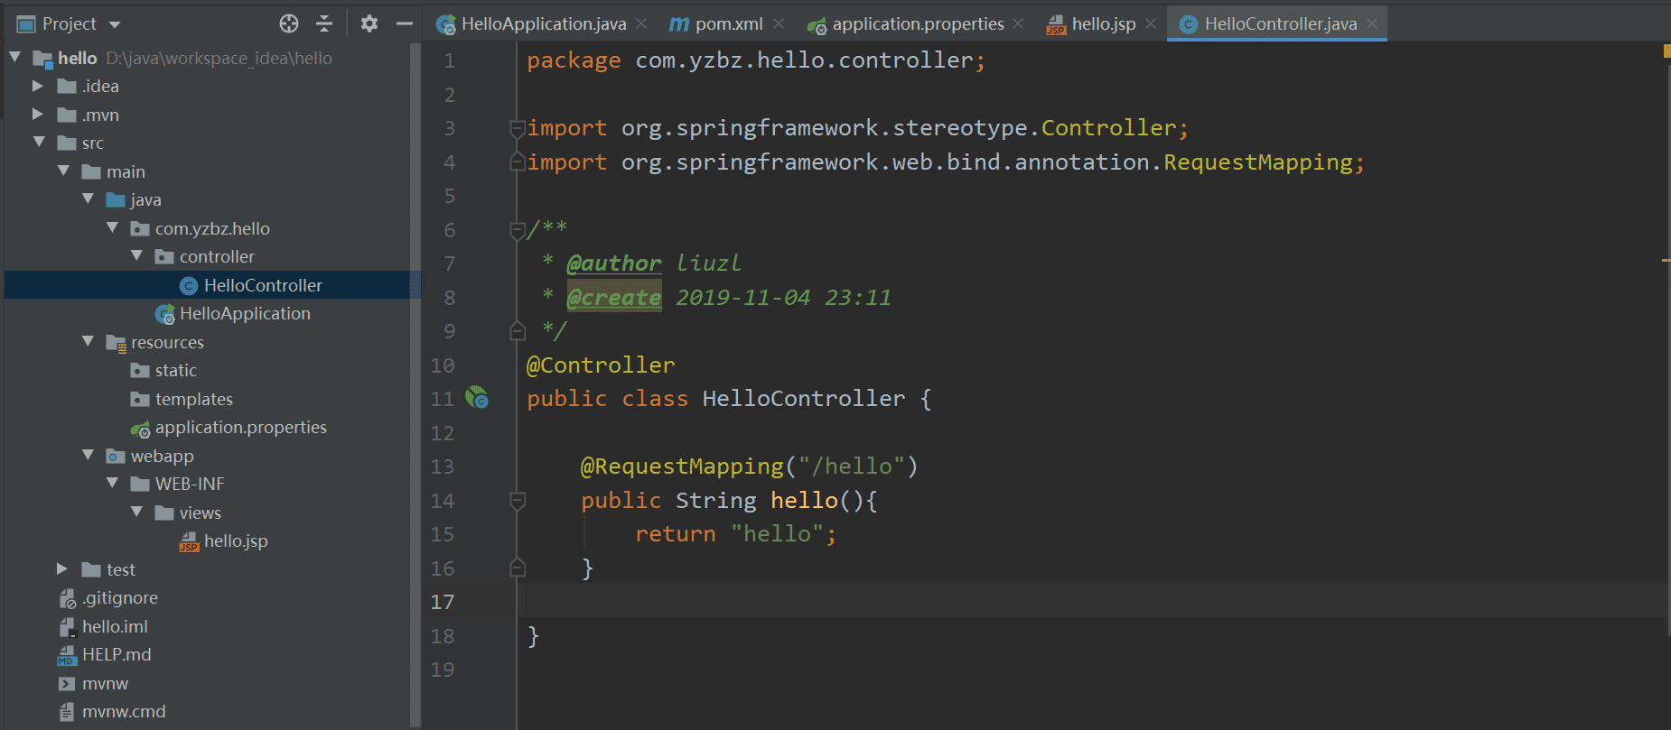Expand the .idea folder arrow
Screen dimensions: 1671x730
point(38,86)
